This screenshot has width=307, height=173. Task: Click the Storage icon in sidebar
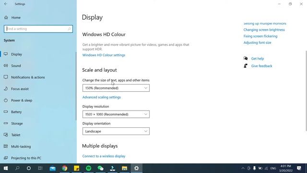click(x=6, y=124)
